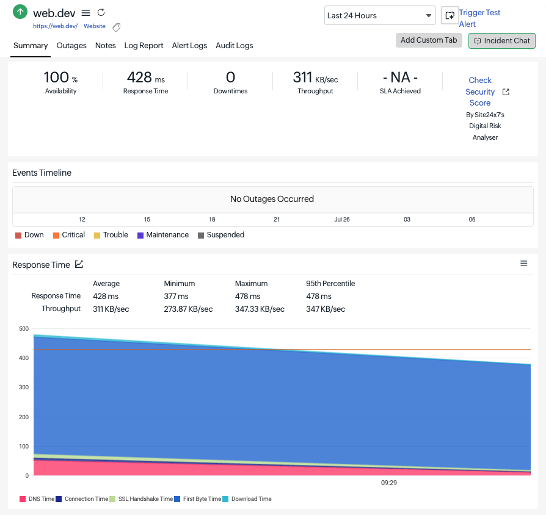This screenshot has width=546, height=515.
Task: Toggle the Suspended legend swatch
Action: [x=201, y=236]
